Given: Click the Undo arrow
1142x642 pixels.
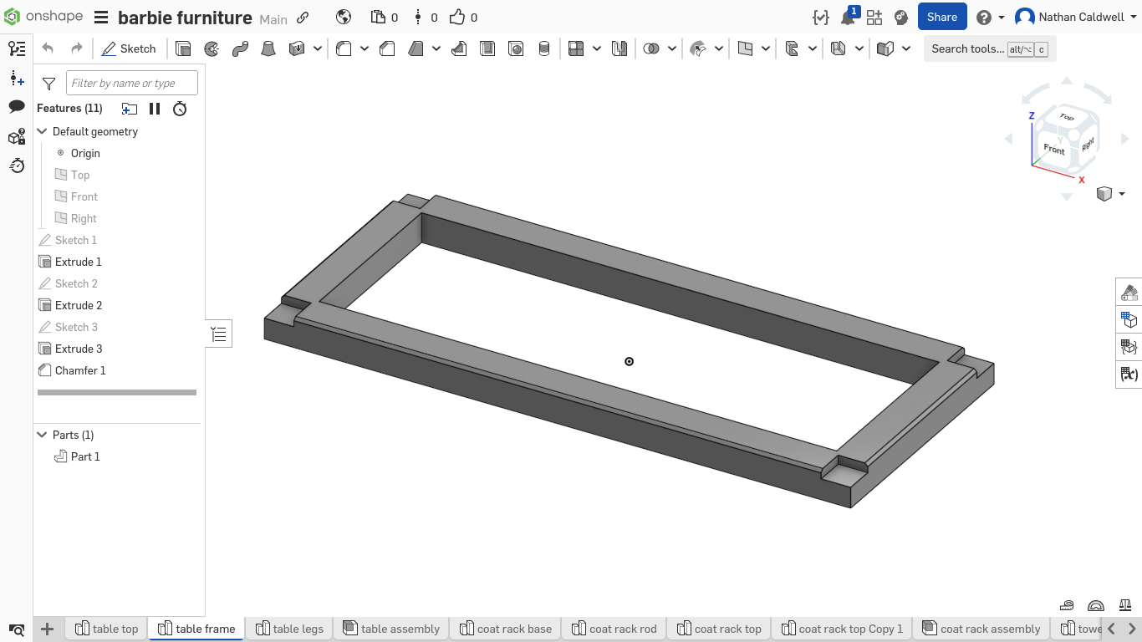Looking at the screenshot, I should tap(48, 49).
